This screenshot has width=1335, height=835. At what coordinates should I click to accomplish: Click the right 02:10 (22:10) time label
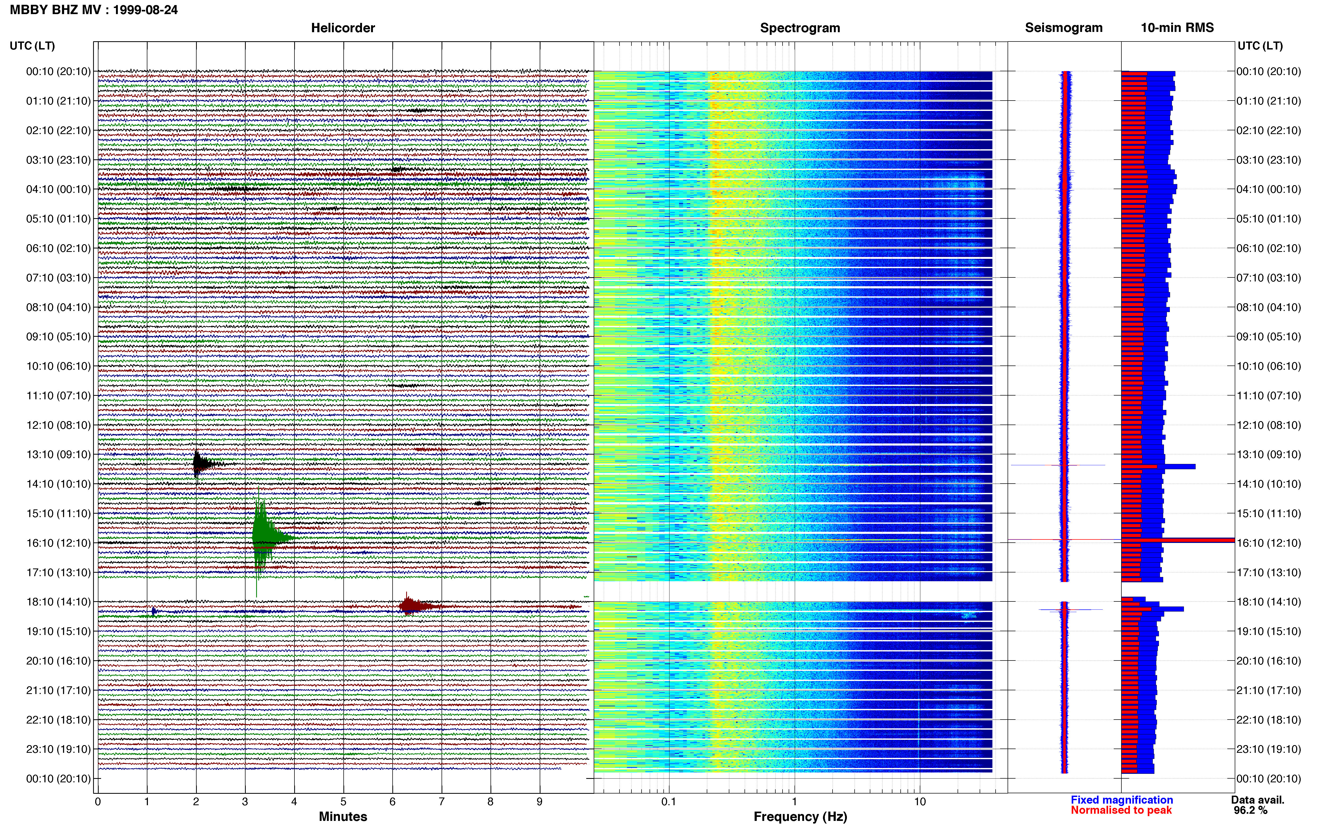click(x=1269, y=130)
